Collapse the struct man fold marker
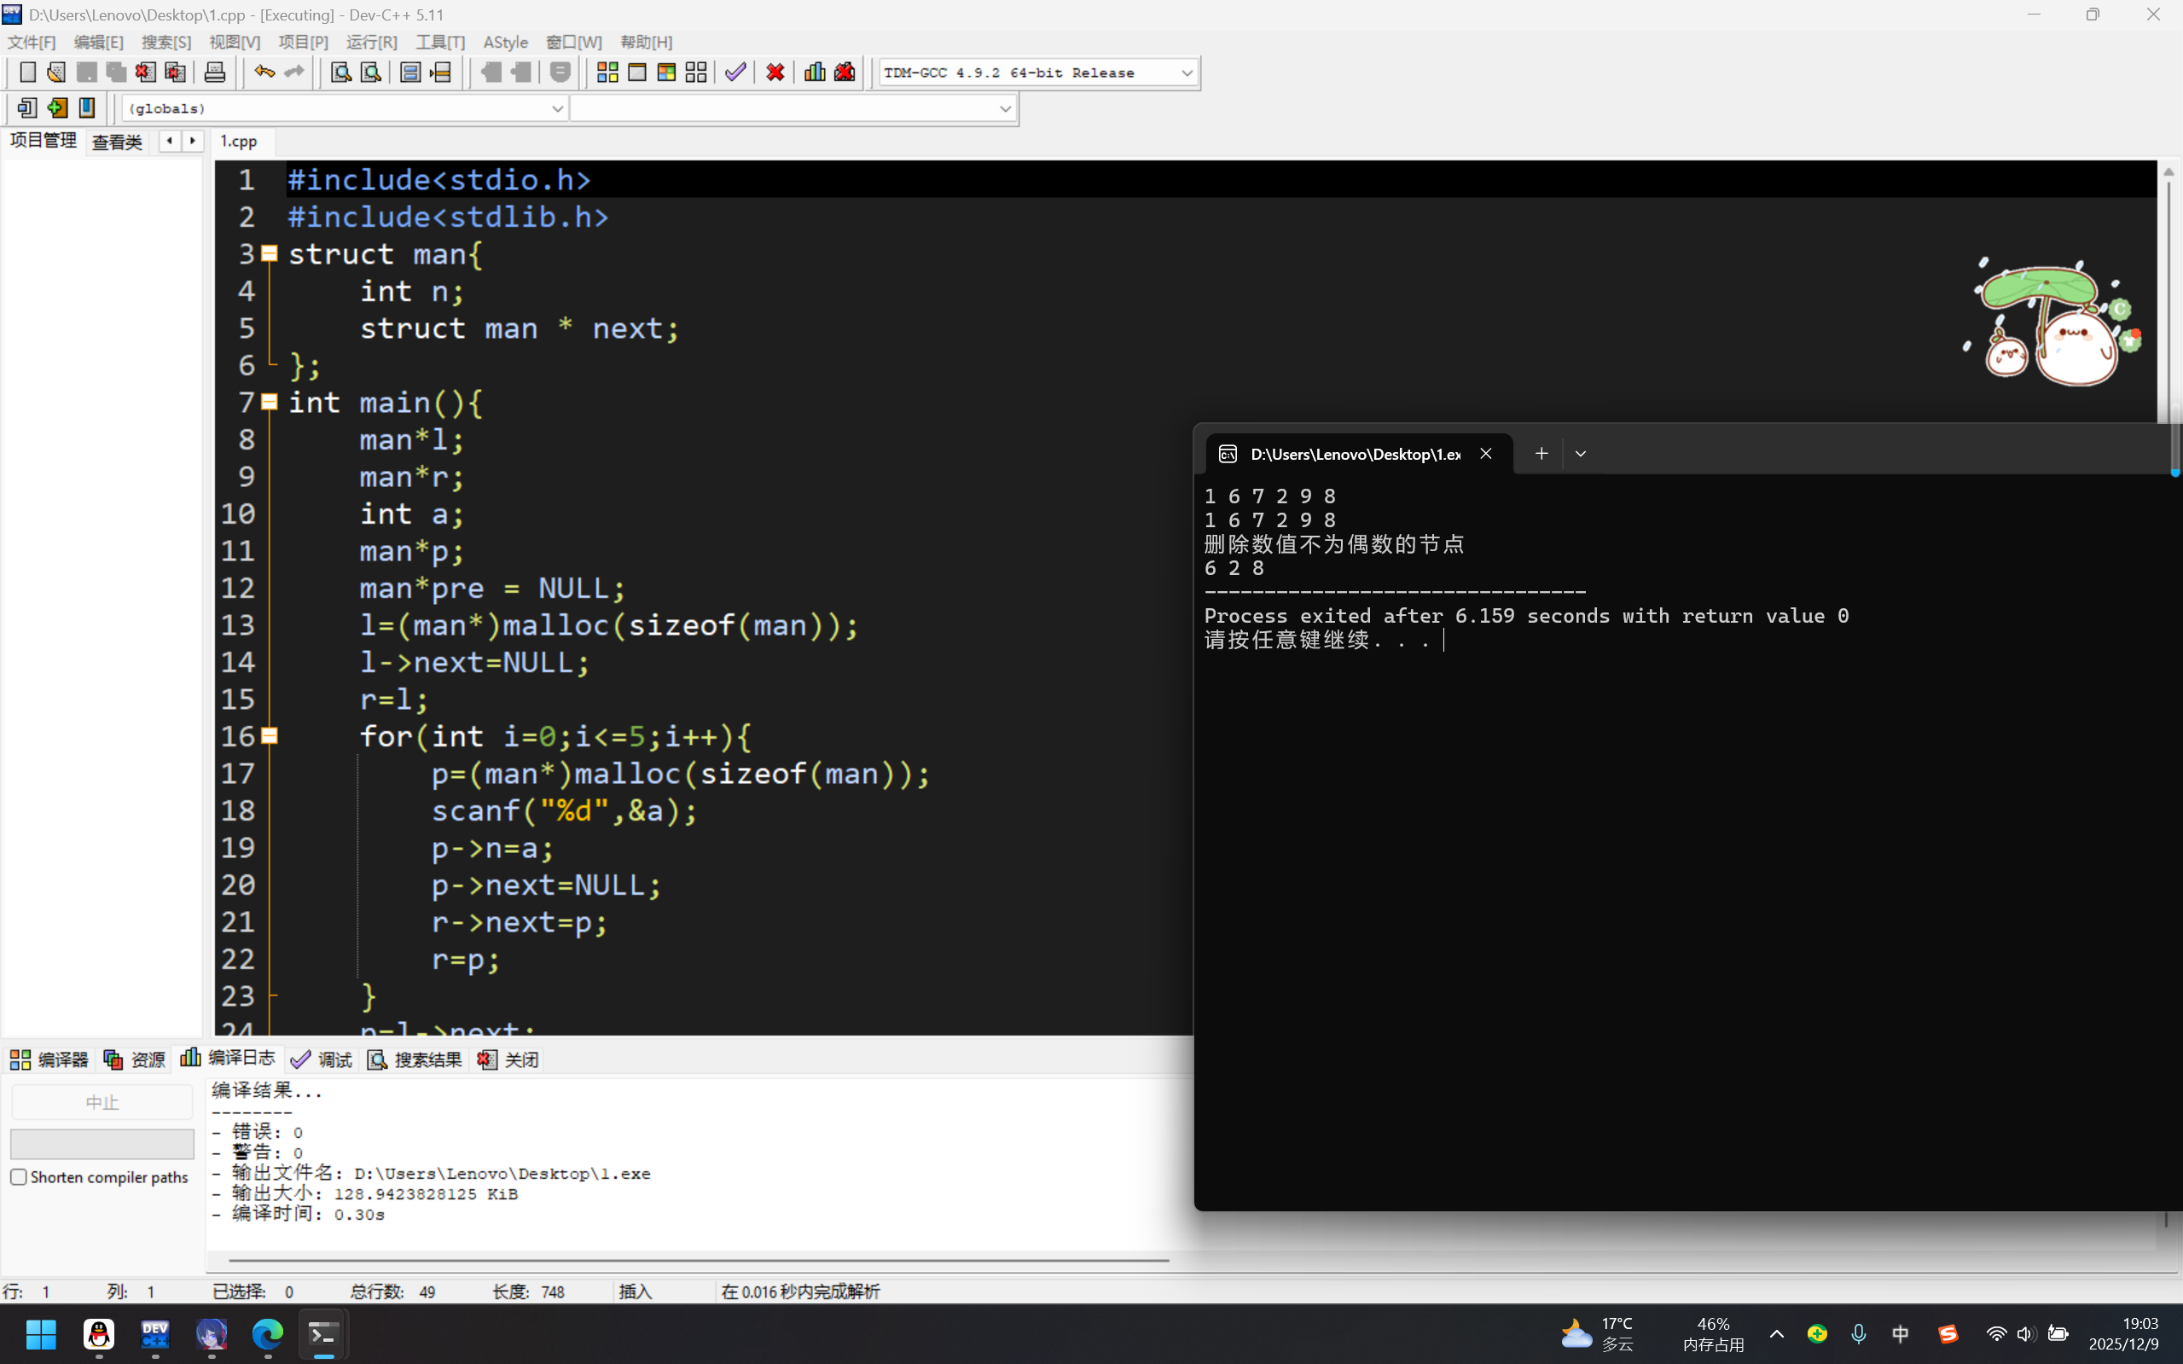 click(269, 254)
